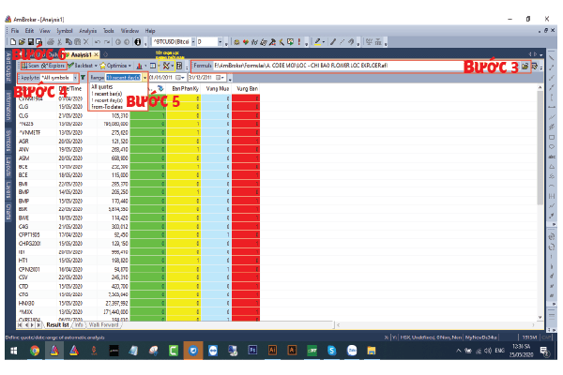
Task: Click the New document toolbar icon
Action: [12, 42]
